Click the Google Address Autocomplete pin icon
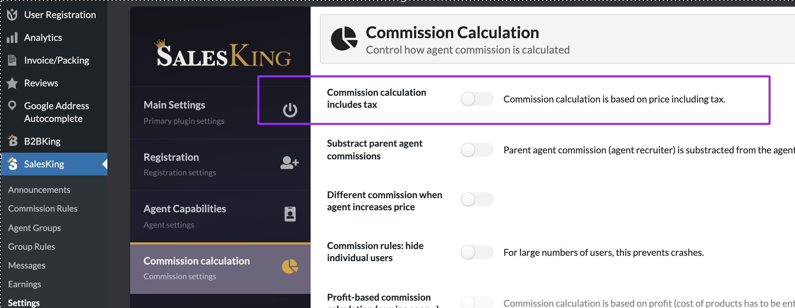 pos(12,106)
